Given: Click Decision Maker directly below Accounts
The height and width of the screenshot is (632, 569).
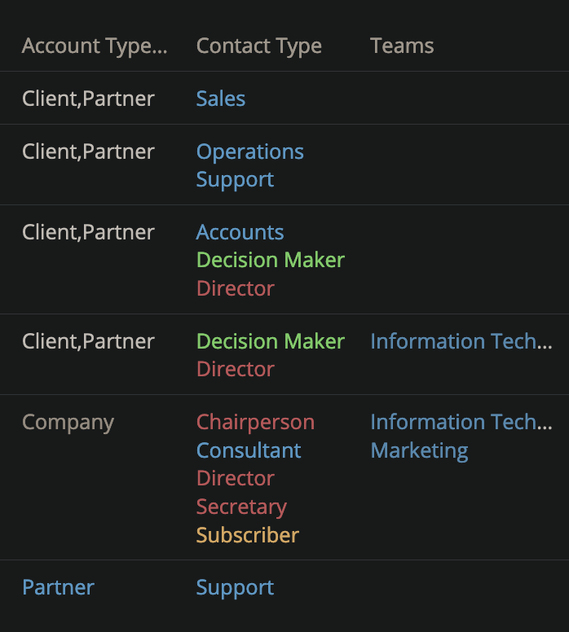Looking at the screenshot, I should click(270, 260).
